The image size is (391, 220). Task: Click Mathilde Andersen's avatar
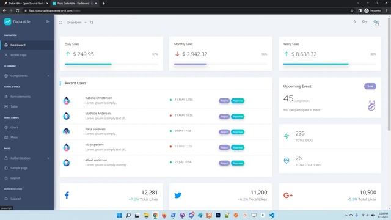click(x=67, y=116)
